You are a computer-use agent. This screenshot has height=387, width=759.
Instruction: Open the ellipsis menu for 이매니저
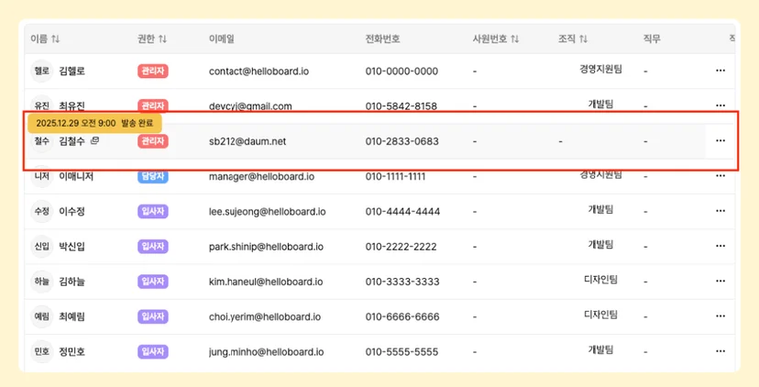(720, 176)
